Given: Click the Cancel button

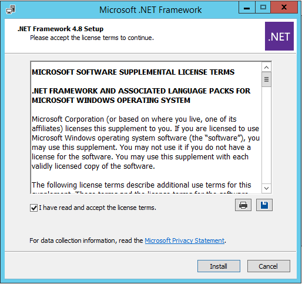Looking at the screenshot, I should (x=269, y=266).
